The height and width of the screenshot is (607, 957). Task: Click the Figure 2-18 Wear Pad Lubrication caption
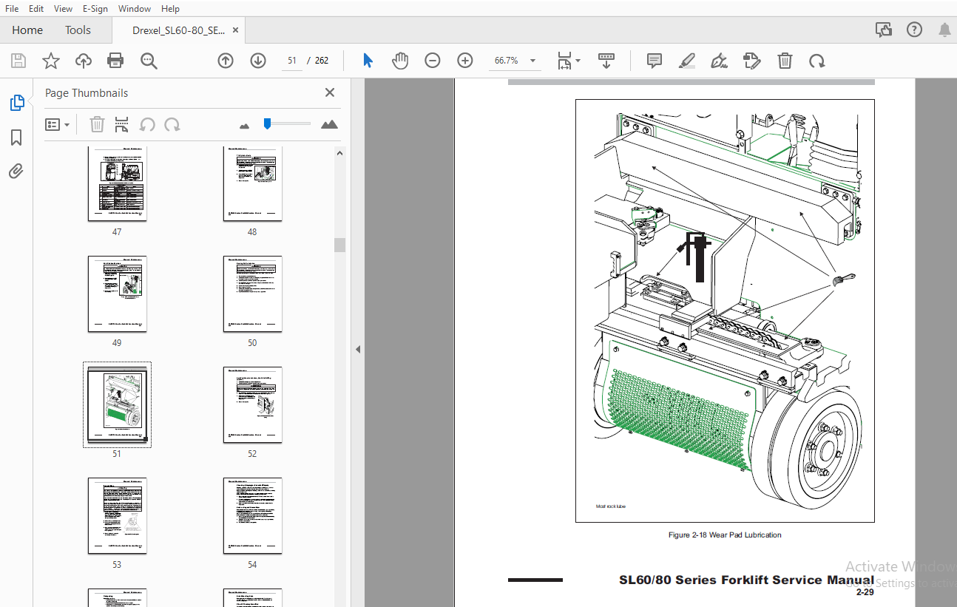pos(725,535)
